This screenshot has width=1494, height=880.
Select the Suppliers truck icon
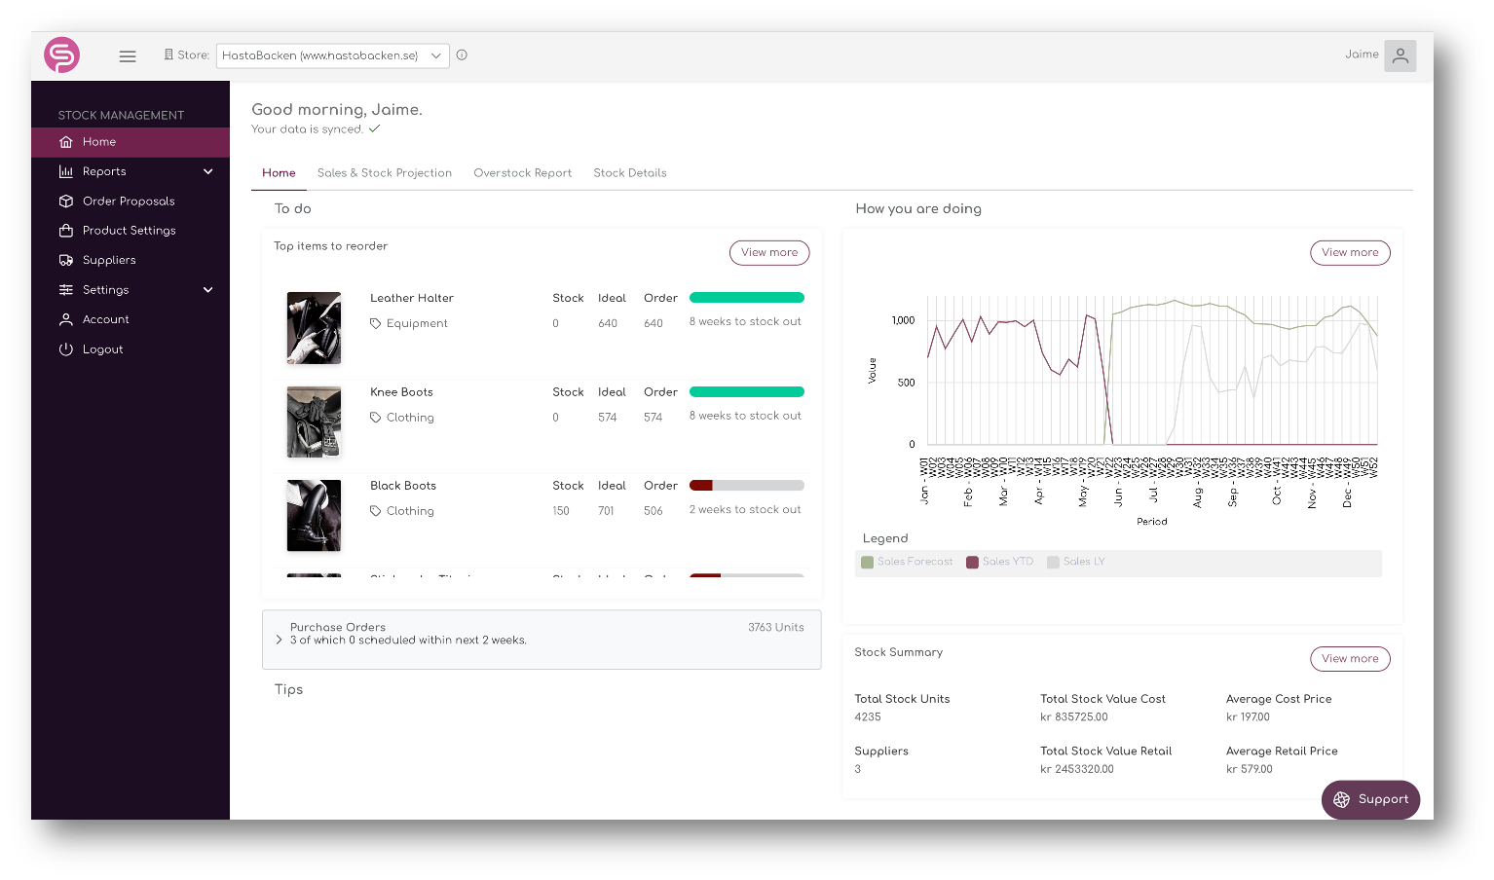coord(65,260)
